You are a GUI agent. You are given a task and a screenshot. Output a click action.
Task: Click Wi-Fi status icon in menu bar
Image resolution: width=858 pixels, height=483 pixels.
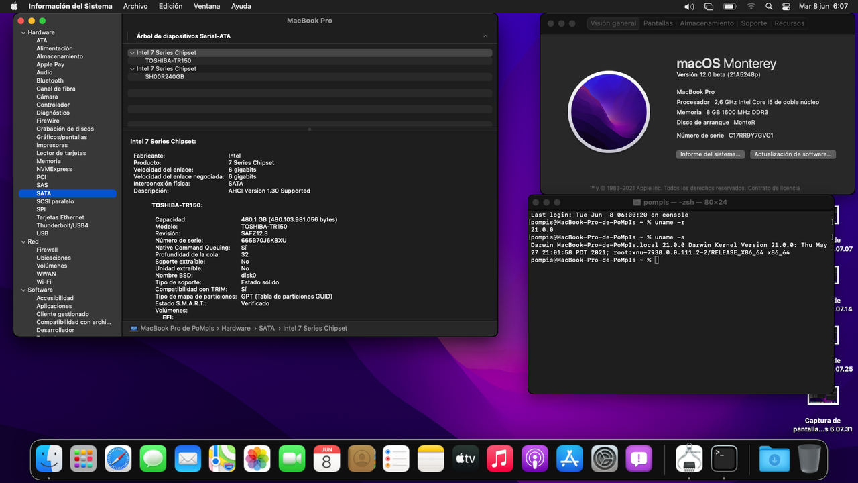click(x=751, y=6)
